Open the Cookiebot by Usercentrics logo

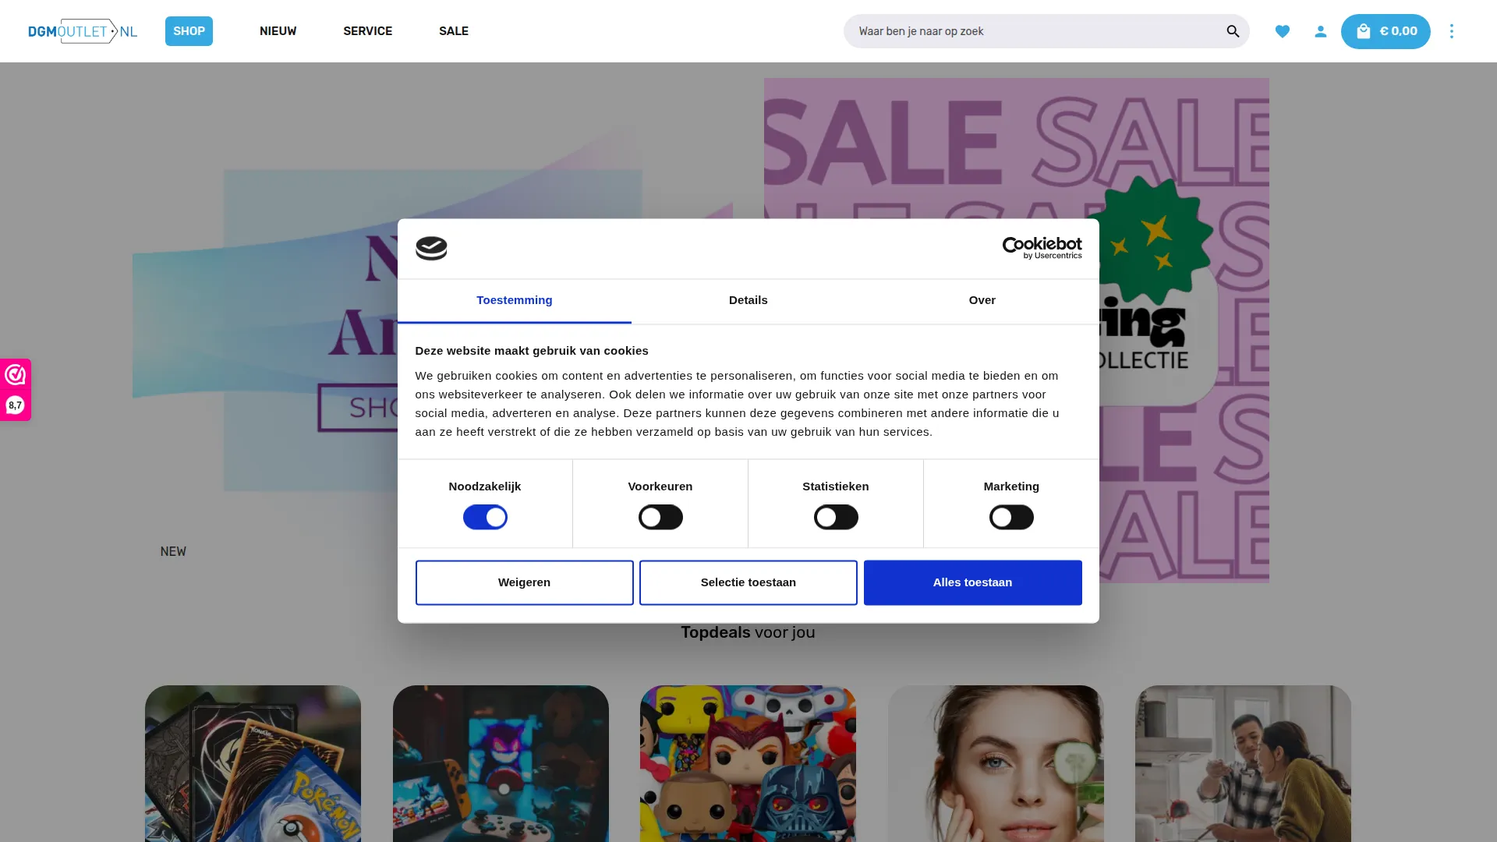1042,248
